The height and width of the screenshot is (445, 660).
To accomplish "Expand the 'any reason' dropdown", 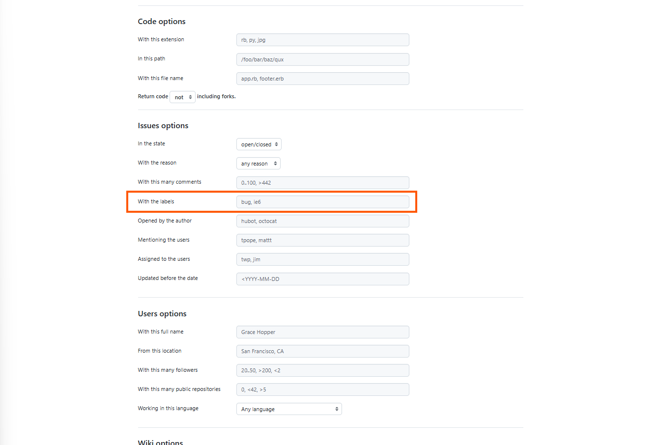I will point(258,164).
